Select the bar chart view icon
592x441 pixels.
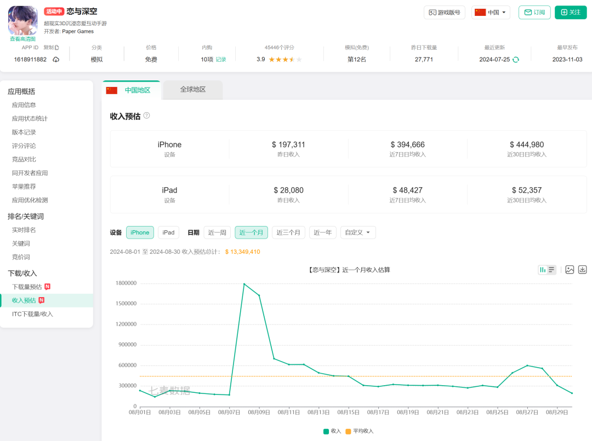click(543, 269)
